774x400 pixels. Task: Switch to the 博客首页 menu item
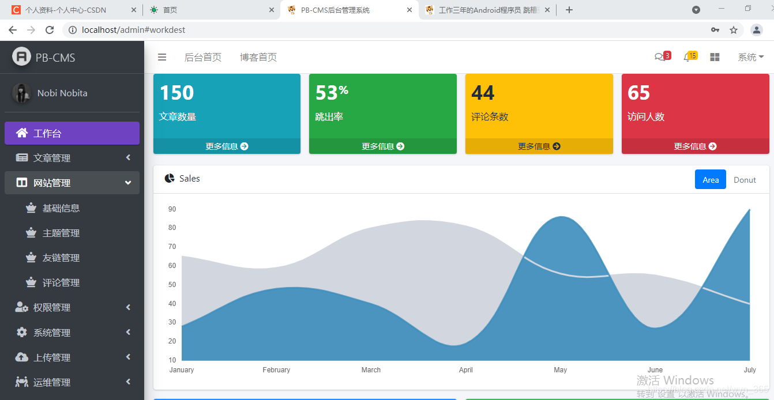point(258,57)
